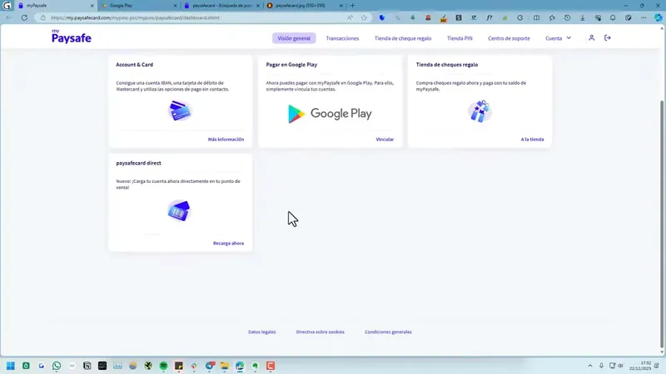
Task: Open Tienda de cheque regalo menu
Action: [x=403, y=38]
